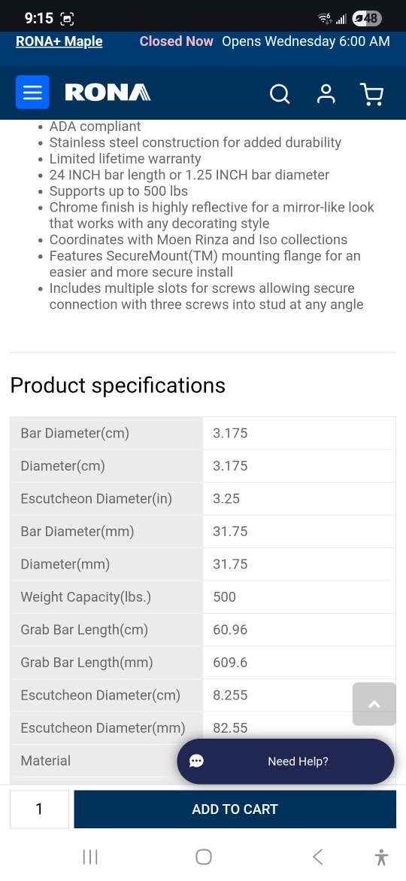406x881 pixels.
Task: Tap the quantity input field
Action: [x=39, y=809]
